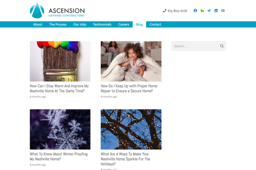Click the search magnifier icon
The height and width of the screenshot is (170, 256).
click(x=222, y=46)
